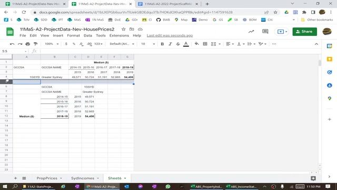Click the Print icon
337x190 pixels.
coord(28,44)
